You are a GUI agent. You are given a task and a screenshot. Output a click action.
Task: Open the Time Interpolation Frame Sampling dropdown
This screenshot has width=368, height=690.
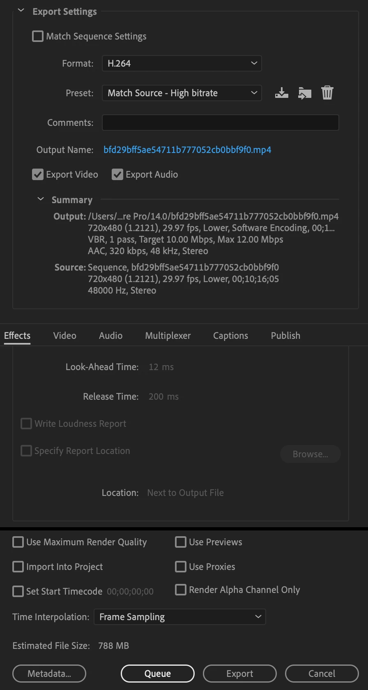[x=180, y=617]
